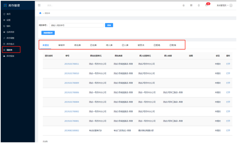Image resolution: width=237 pixels, height=143 pixels.
Task: Open order link 2019081500002
Action: (x=72, y=130)
